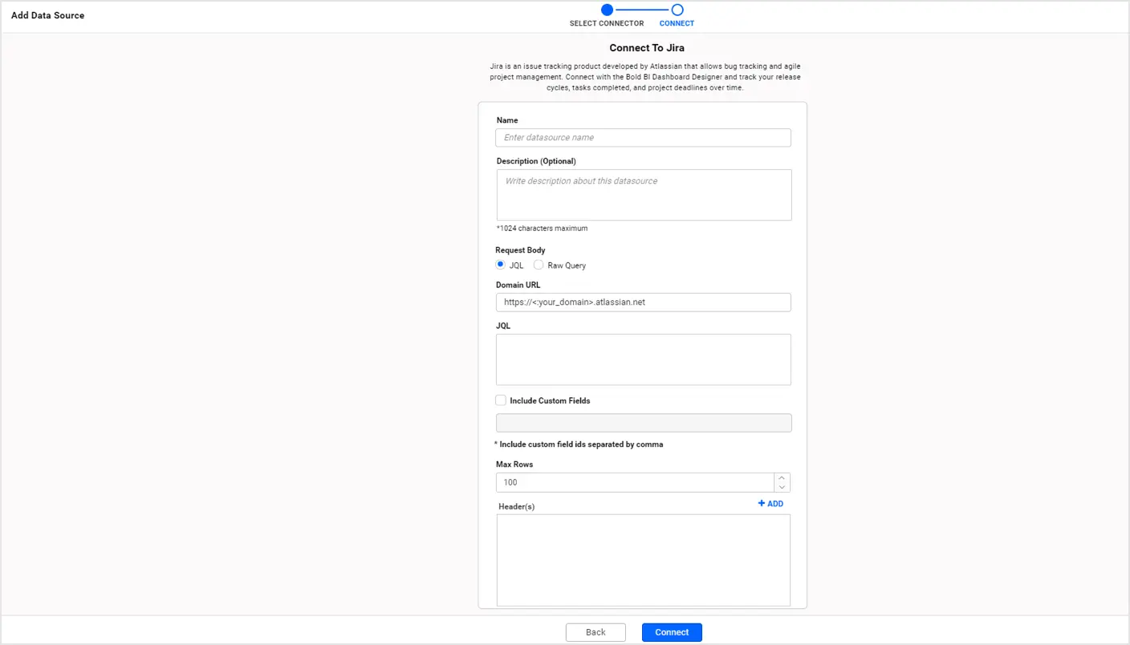Viewport: 1130px width, 645px height.
Task: Decrease Max Rows with the down arrow
Action: click(x=782, y=487)
